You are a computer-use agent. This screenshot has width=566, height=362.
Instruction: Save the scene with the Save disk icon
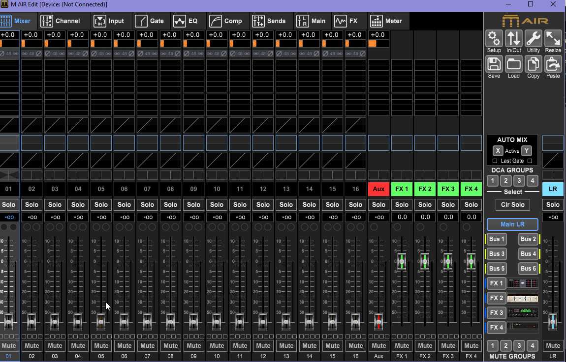(494, 64)
